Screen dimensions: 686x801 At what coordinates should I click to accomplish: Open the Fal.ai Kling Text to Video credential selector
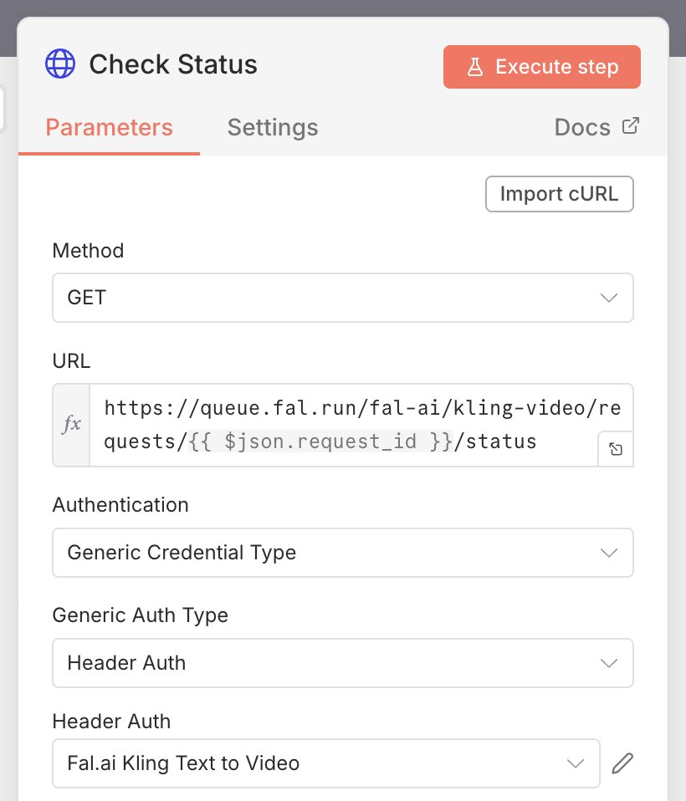(326, 763)
